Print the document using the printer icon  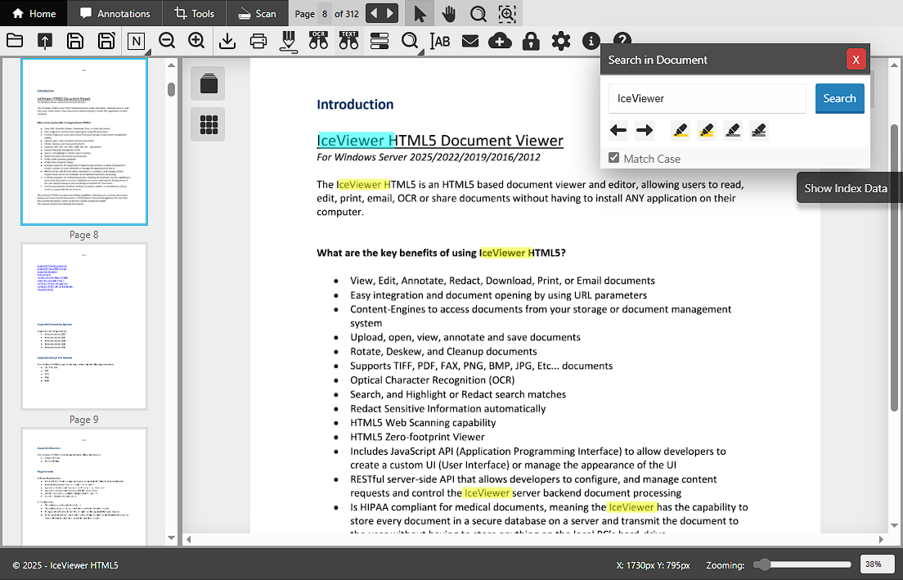click(x=258, y=41)
